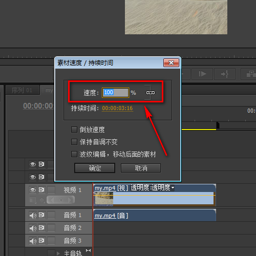This screenshot has height=256, width=256.
Task: Click the lock box on 音频 2 track
Action: point(51,228)
